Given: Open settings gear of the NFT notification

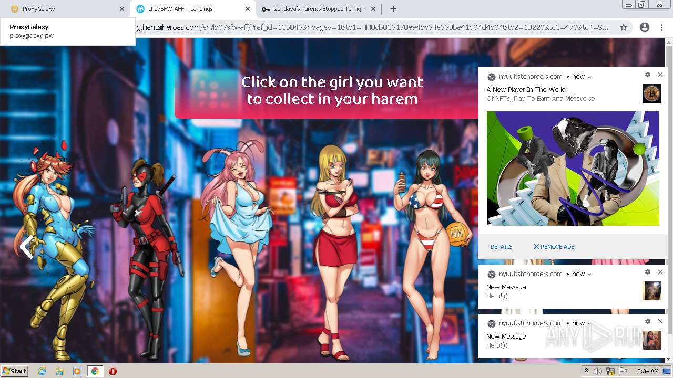Looking at the screenshot, I should (x=648, y=75).
